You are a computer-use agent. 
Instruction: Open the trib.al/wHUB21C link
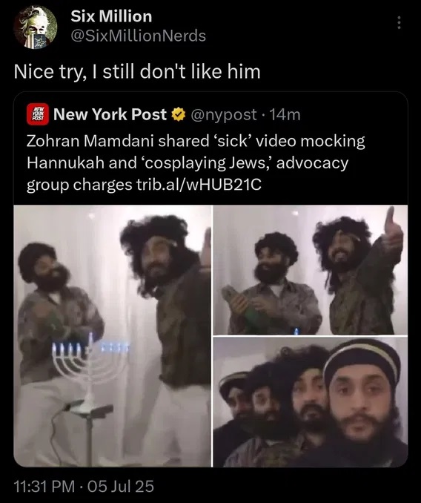(199, 185)
